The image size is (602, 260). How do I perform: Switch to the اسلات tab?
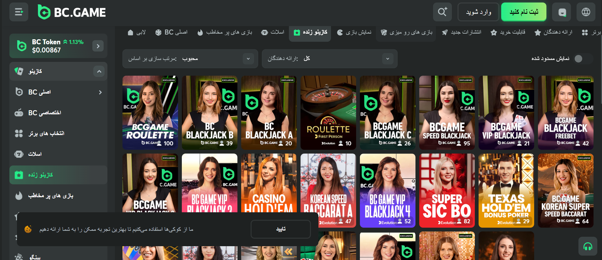(273, 32)
